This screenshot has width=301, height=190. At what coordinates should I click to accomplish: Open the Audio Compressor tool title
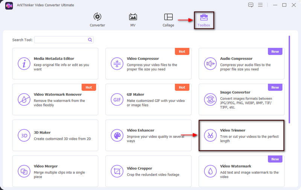tap(236, 59)
